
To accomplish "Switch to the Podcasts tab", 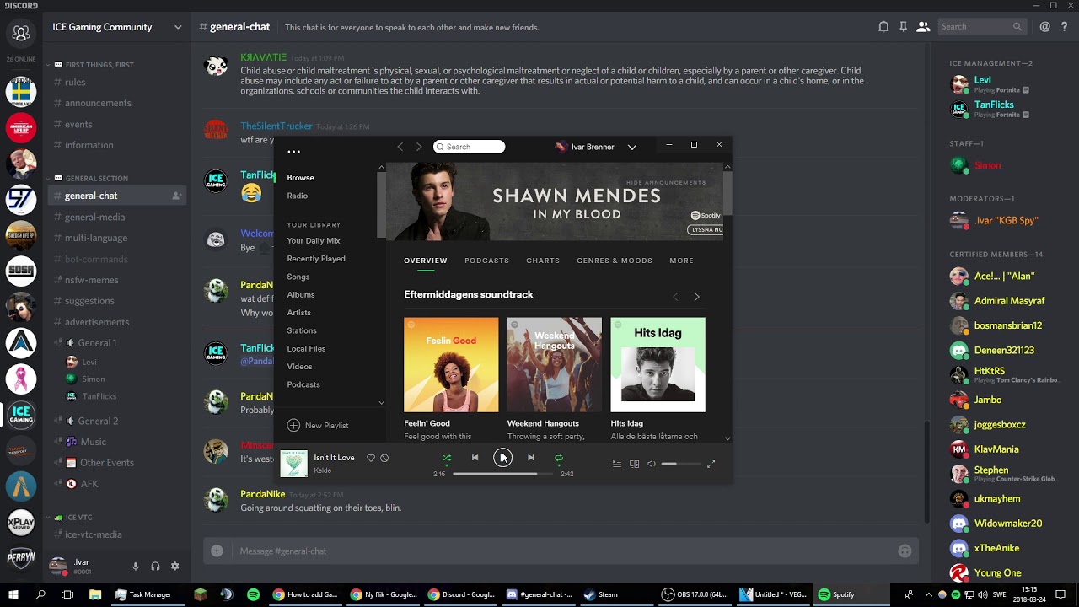I will tap(486, 261).
